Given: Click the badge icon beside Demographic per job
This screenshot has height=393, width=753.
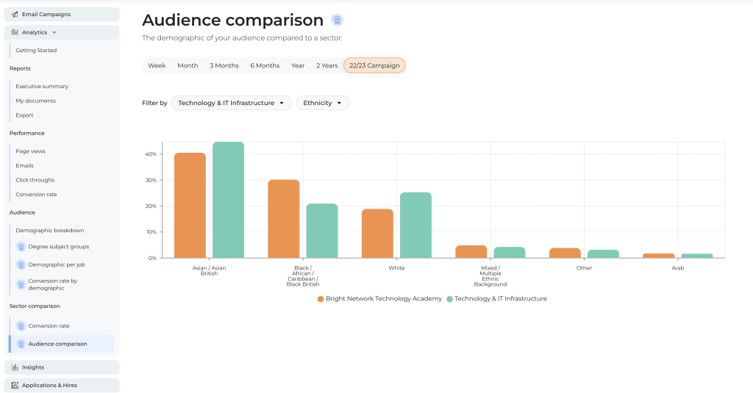Looking at the screenshot, I should (x=21, y=265).
